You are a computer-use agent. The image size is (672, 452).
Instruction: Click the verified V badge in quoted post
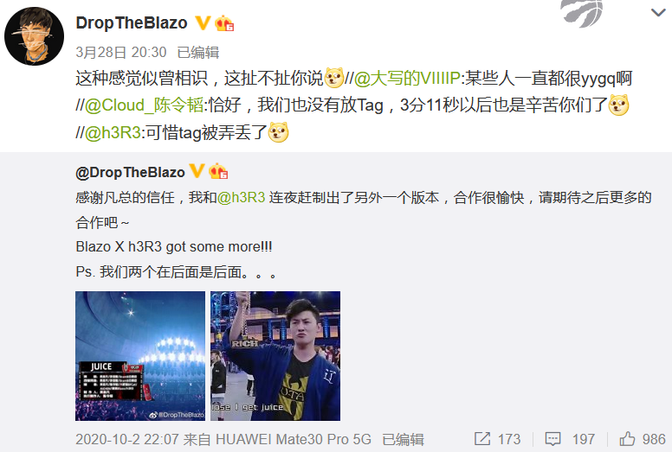197,171
